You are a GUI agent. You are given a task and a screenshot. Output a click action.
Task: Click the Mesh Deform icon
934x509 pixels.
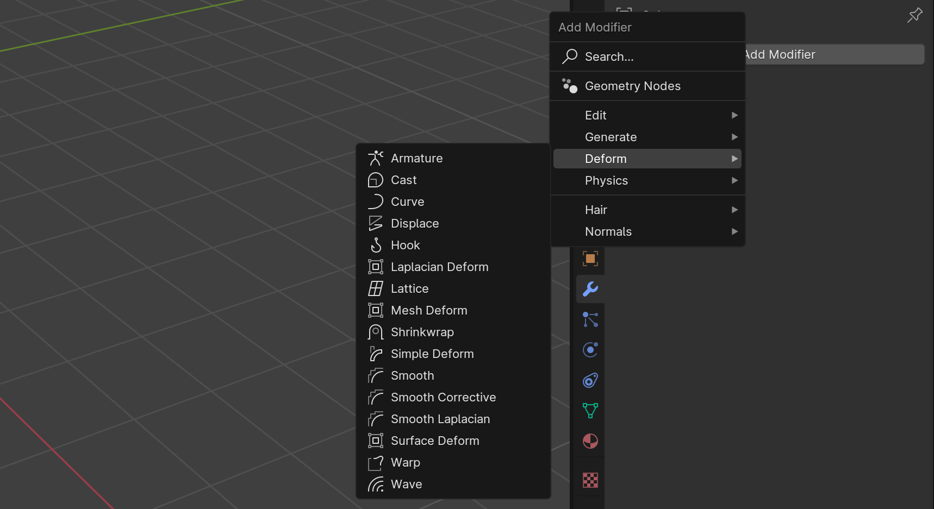coord(376,310)
